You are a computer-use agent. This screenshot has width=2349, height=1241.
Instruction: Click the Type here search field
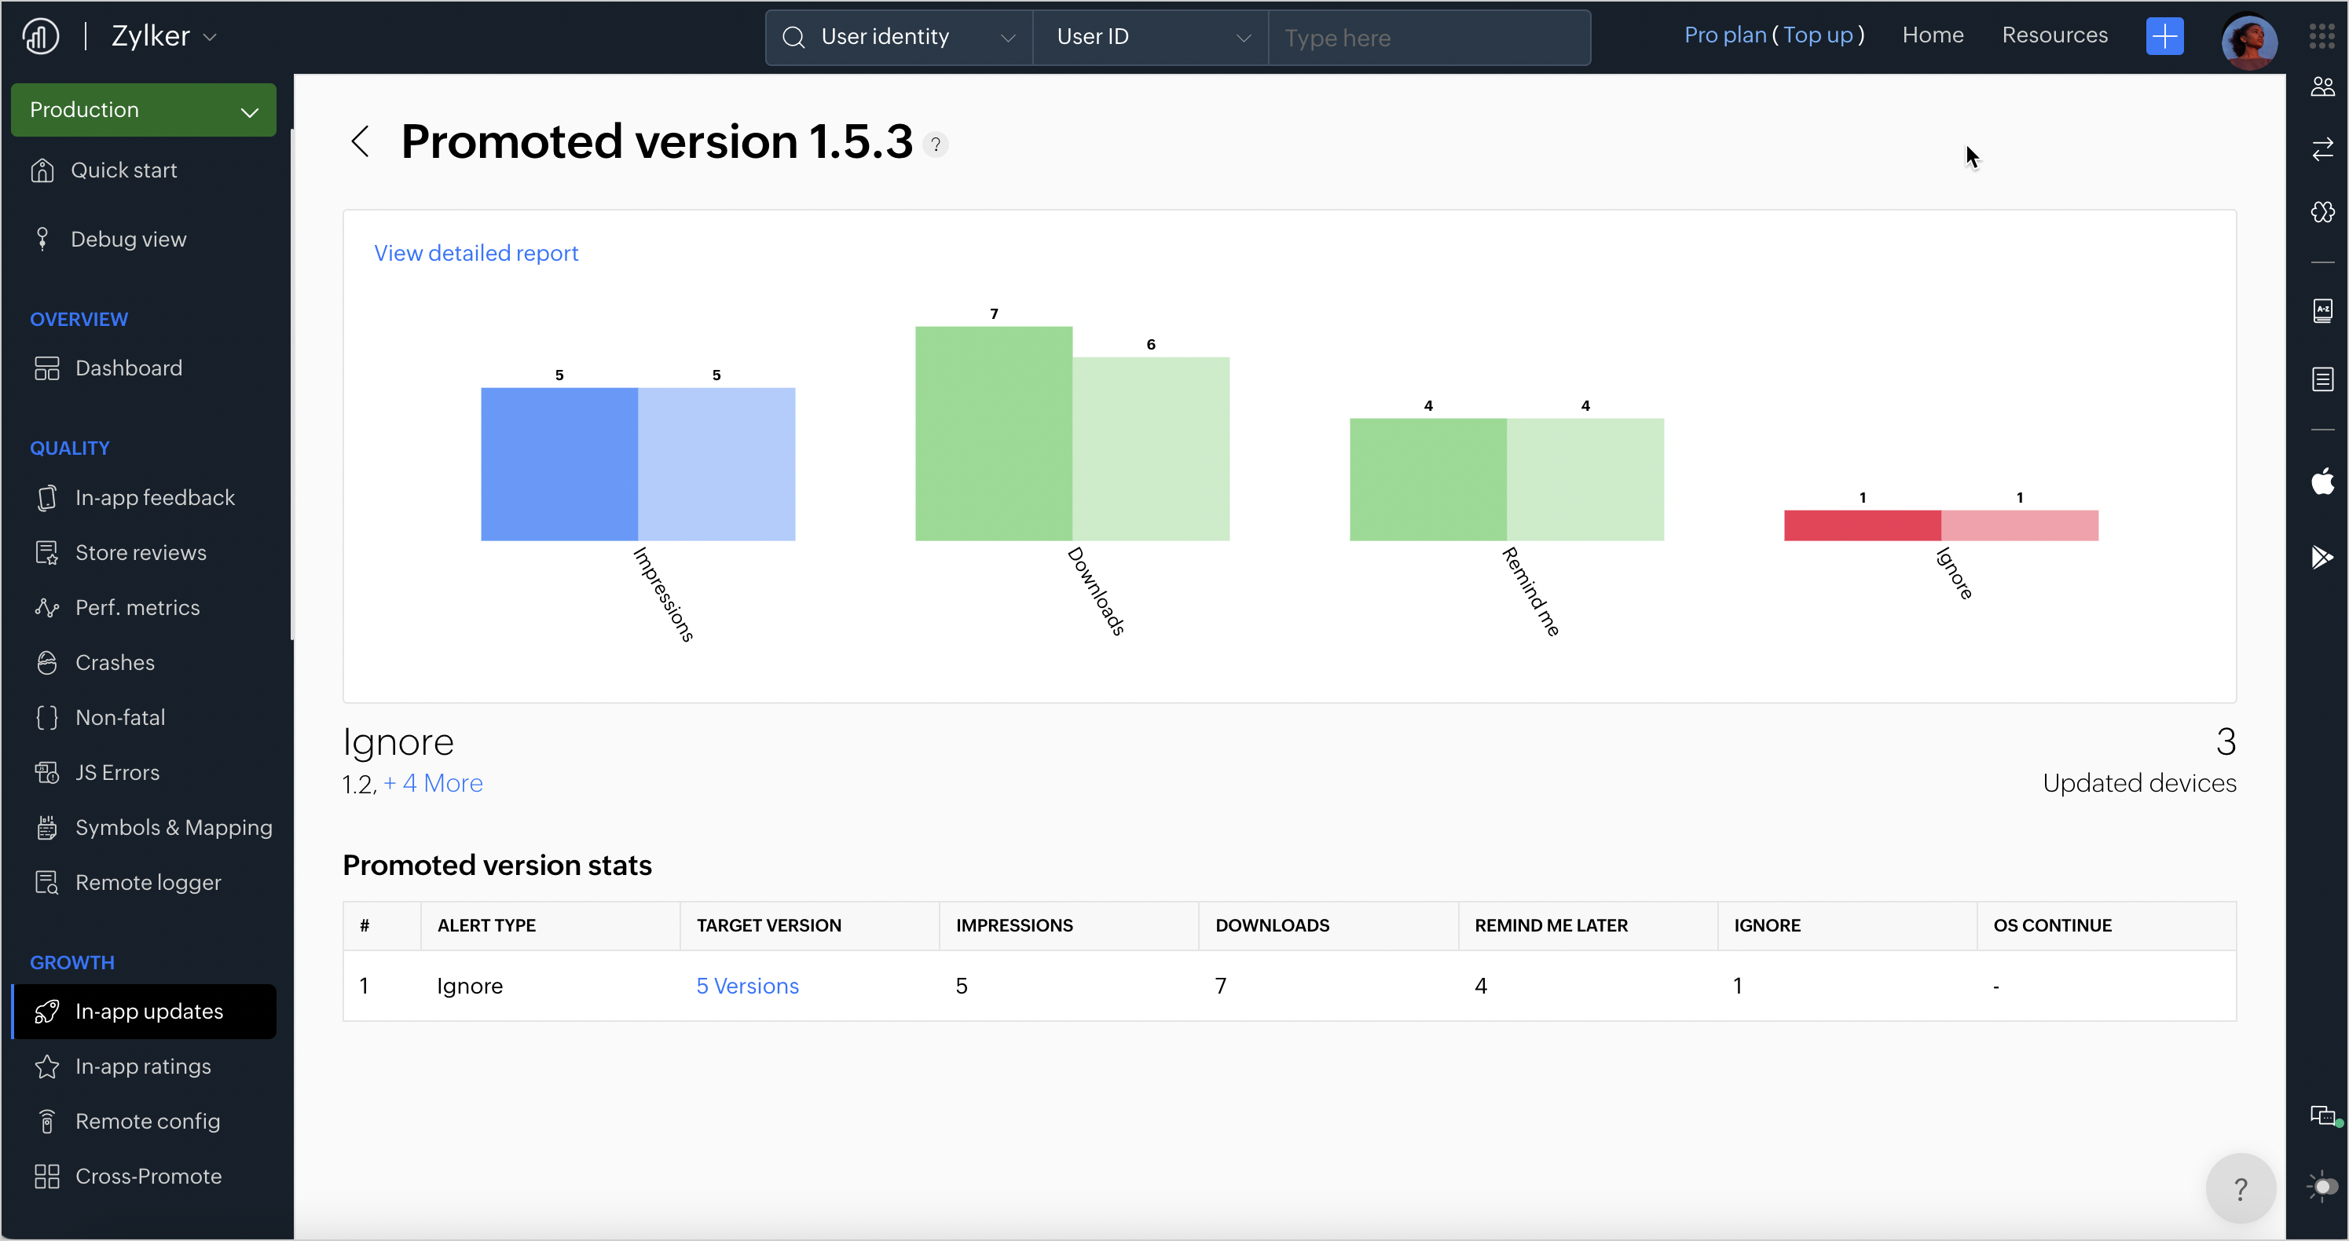[1429, 38]
